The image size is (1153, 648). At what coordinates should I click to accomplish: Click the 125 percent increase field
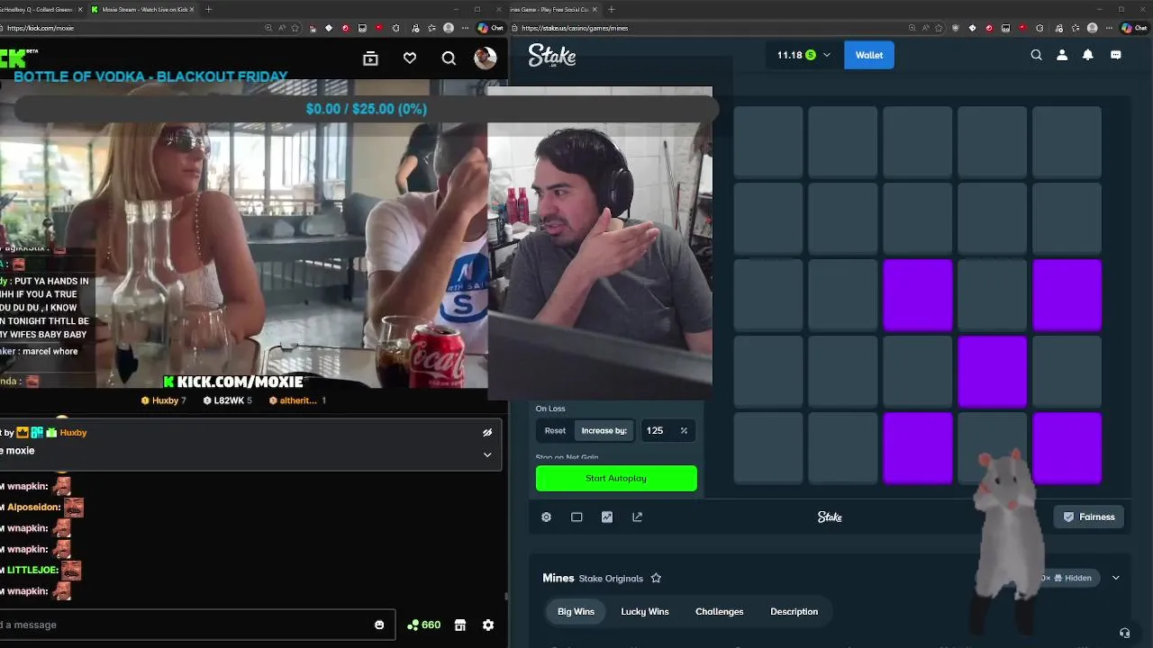tap(667, 430)
